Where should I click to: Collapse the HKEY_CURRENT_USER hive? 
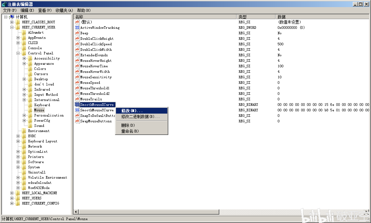(x=12, y=27)
